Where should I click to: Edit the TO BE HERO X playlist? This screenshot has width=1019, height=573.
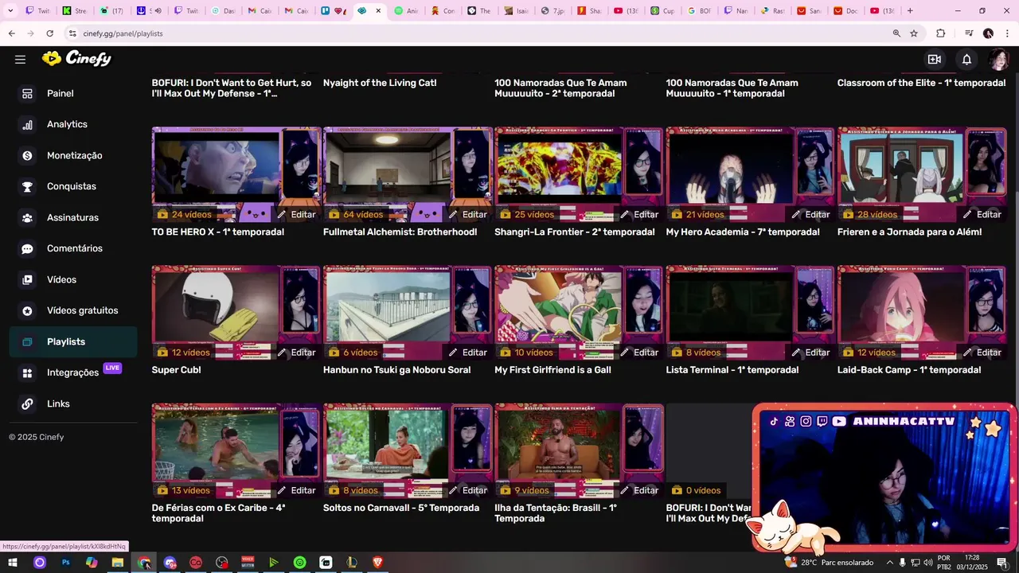click(296, 214)
